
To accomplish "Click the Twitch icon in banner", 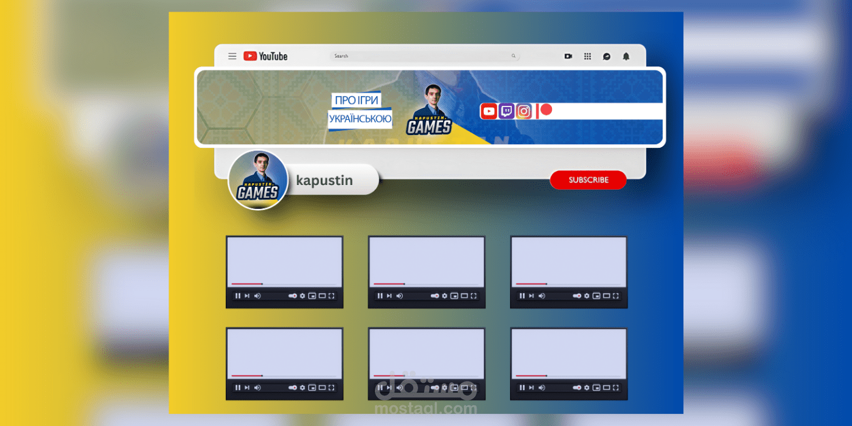I will click(506, 111).
